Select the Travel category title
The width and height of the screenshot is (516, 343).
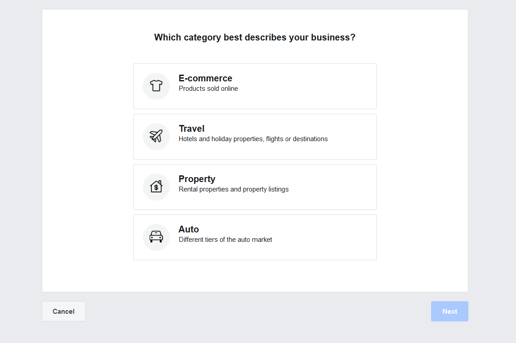[191, 129]
